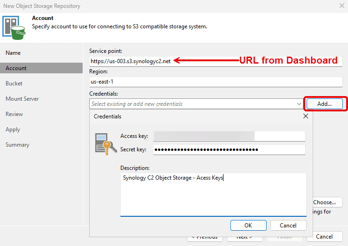Go to the Name wizard step
348x246 pixels.
tap(13, 53)
